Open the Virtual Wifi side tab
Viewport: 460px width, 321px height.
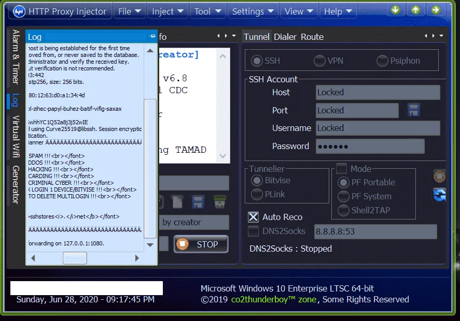pyautogui.click(x=16, y=137)
